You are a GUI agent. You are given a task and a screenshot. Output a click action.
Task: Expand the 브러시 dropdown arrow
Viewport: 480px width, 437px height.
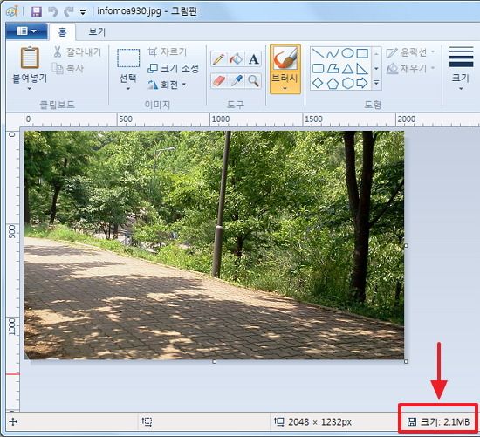(285, 89)
